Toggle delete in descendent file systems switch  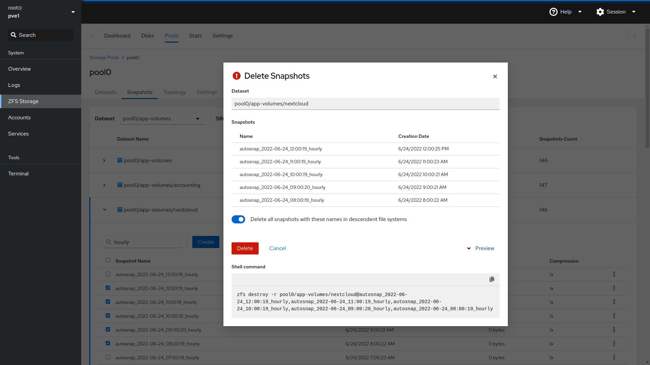238,219
